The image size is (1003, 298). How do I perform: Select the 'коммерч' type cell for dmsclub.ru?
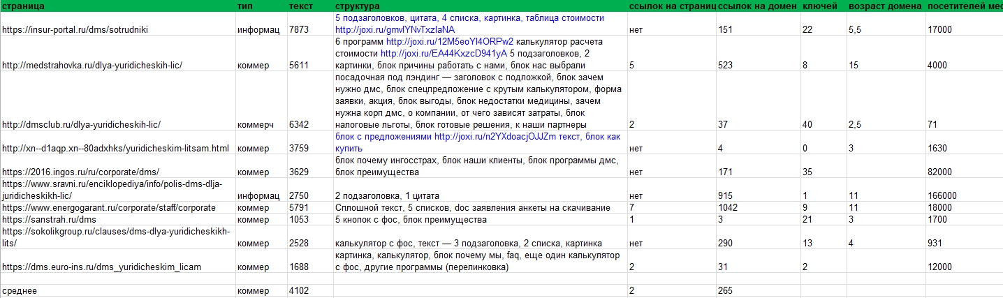coord(261,100)
